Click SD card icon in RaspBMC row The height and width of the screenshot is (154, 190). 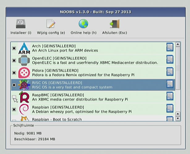point(170,96)
